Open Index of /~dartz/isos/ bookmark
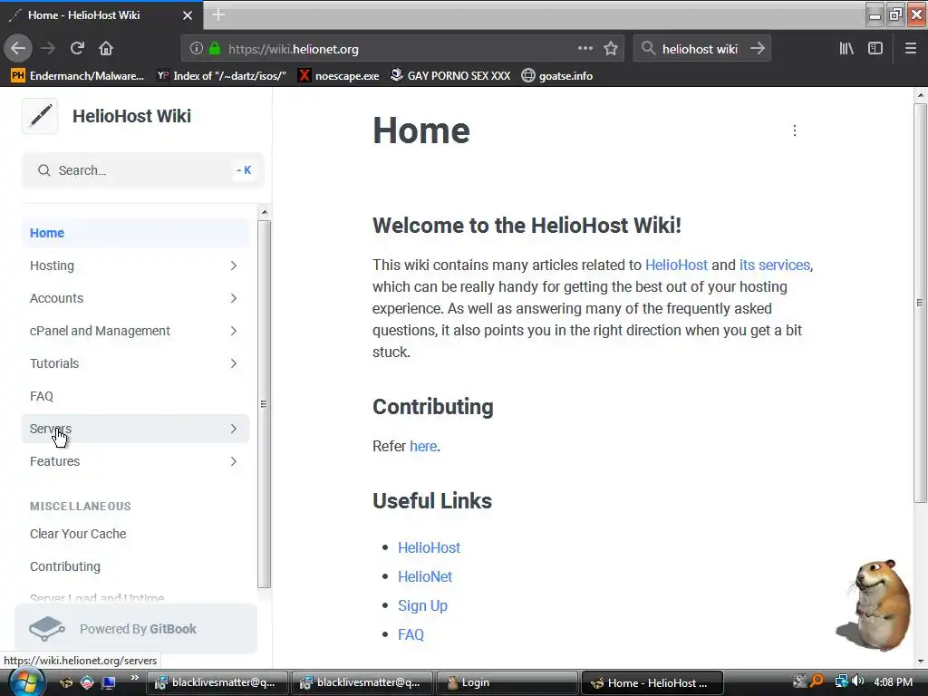 [221, 76]
